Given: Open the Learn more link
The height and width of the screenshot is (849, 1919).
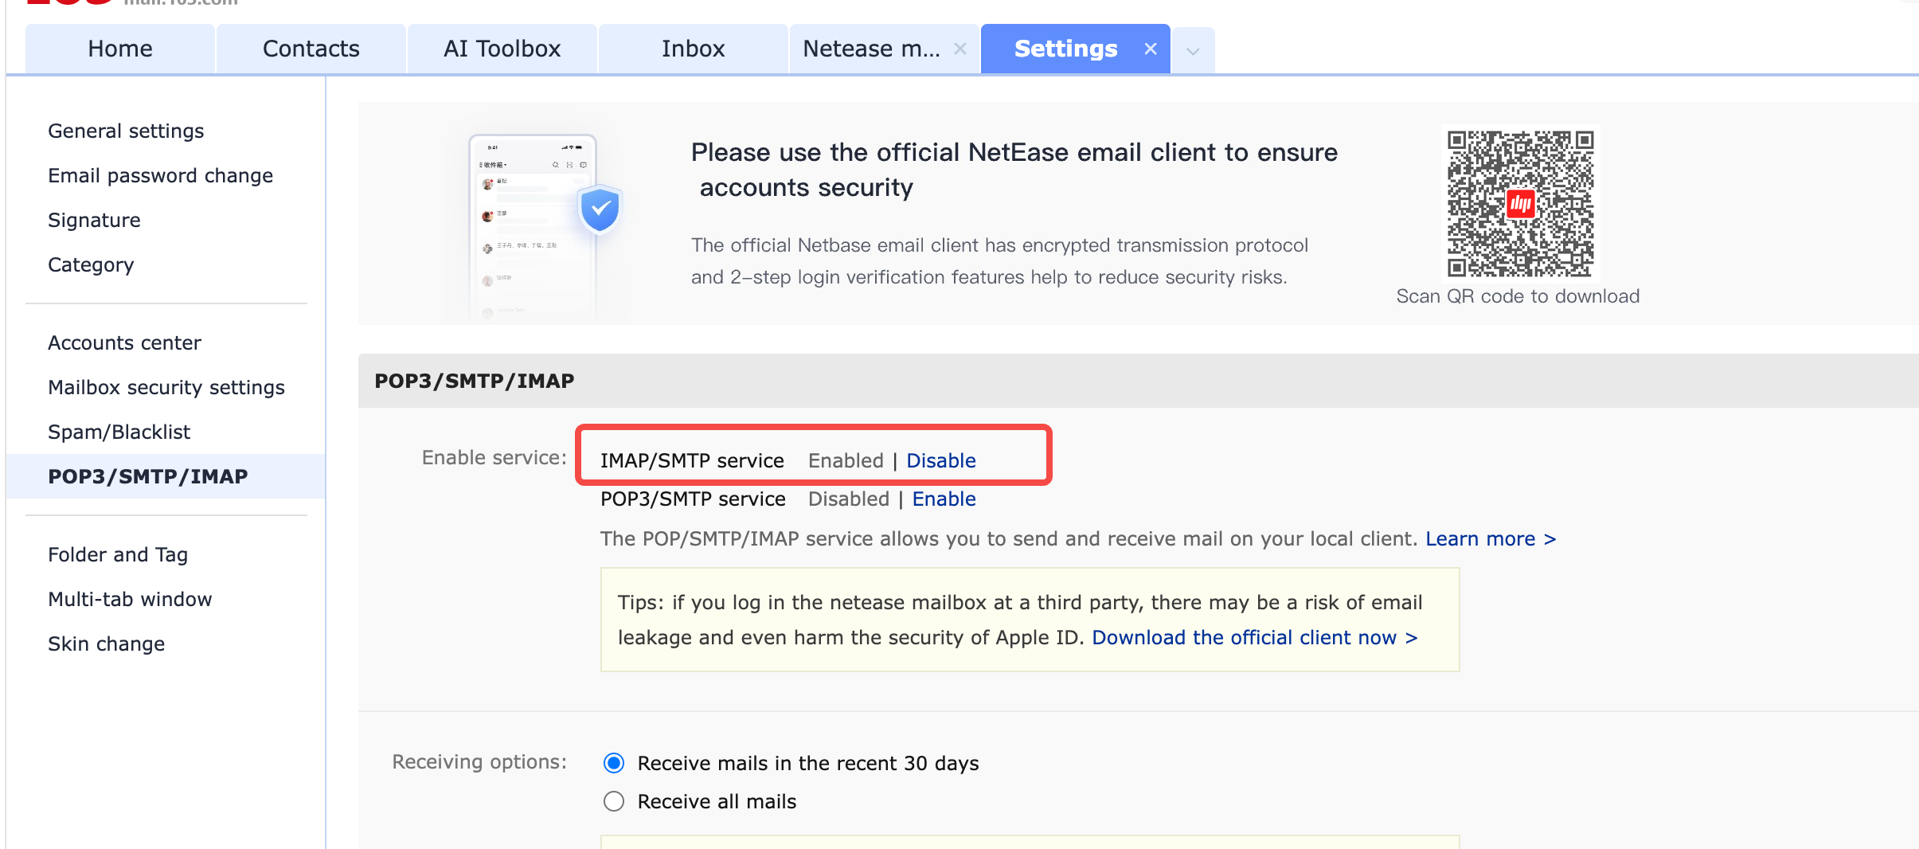Looking at the screenshot, I should pyautogui.click(x=1489, y=539).
